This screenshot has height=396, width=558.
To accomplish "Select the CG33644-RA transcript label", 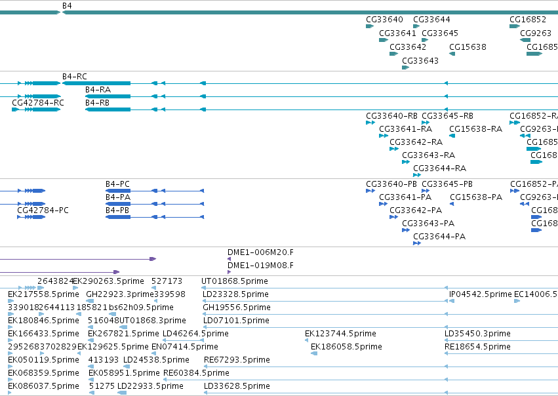I will pyautogui.click(x=439, y=168).
